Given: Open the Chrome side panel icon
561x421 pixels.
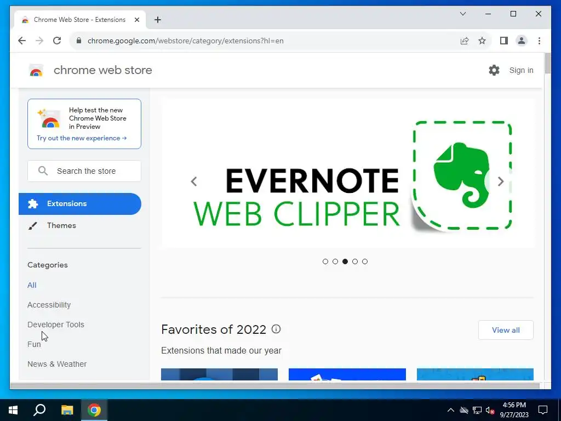Looking at the screenshot, I should pos(504,41).
